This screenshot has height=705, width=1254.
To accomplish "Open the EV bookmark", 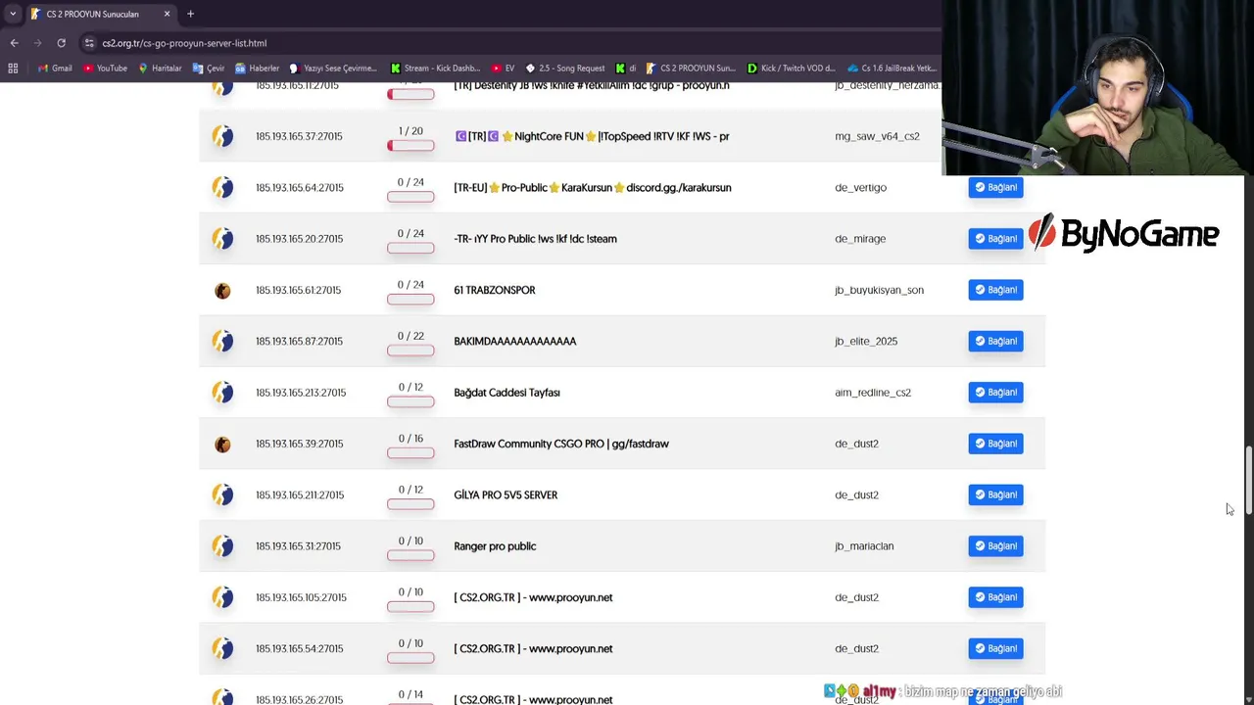I will pos(503,69).
